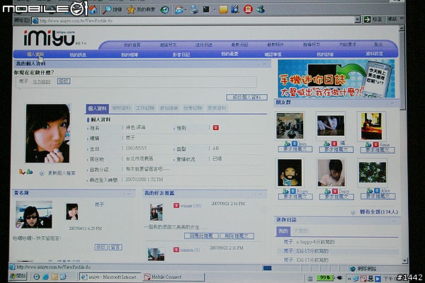The height and width of the screenshot is (283, 425).
Task: Open 我的訊息 in the blue navigation bar
Action: tap(78, 55)
